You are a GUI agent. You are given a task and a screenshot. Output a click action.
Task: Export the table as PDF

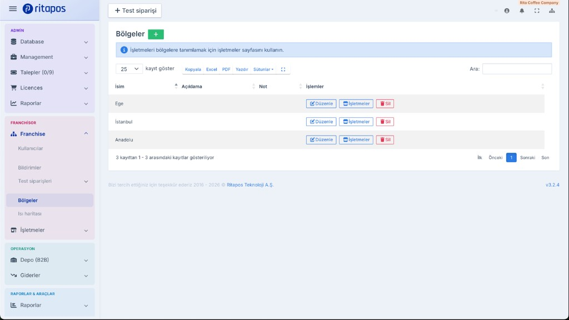[x=226, y=69]
